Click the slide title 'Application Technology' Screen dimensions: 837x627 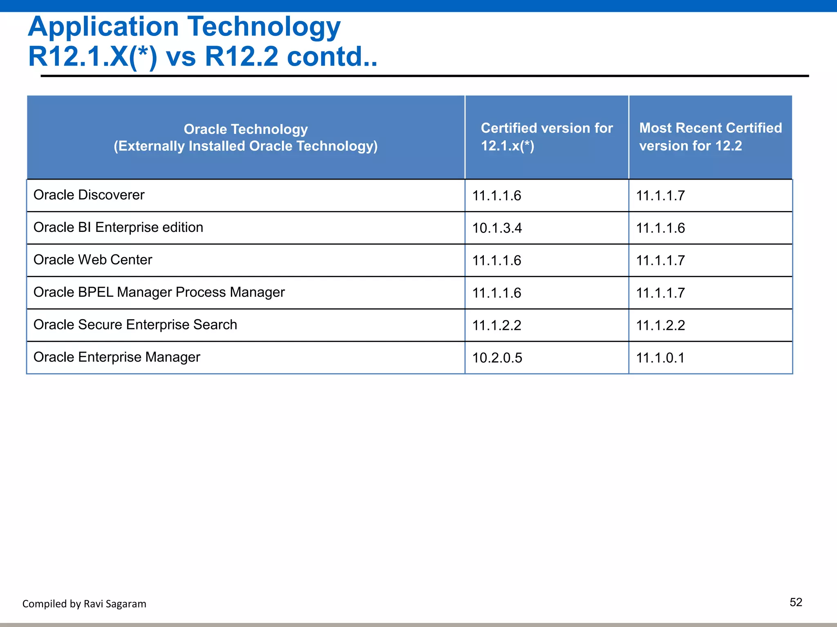pos(184,27)
